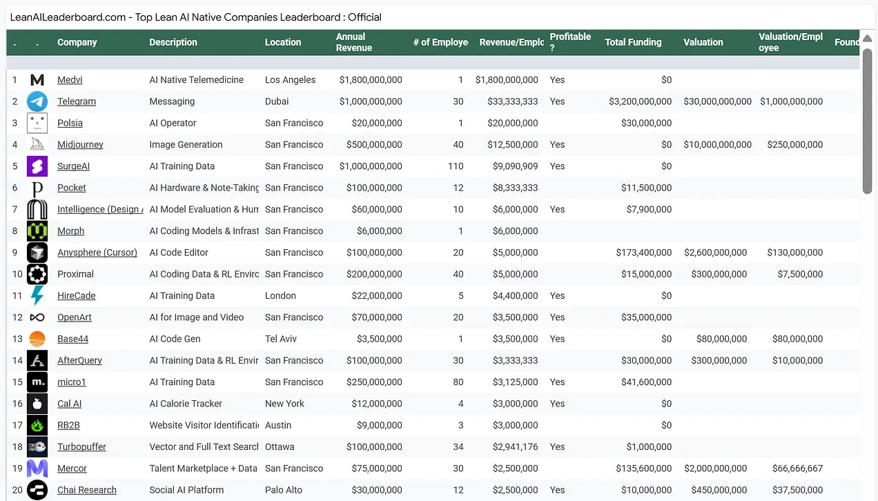Open the Midjourney company link
Viewport: 878px width, 501px height.
coord(80,144)
